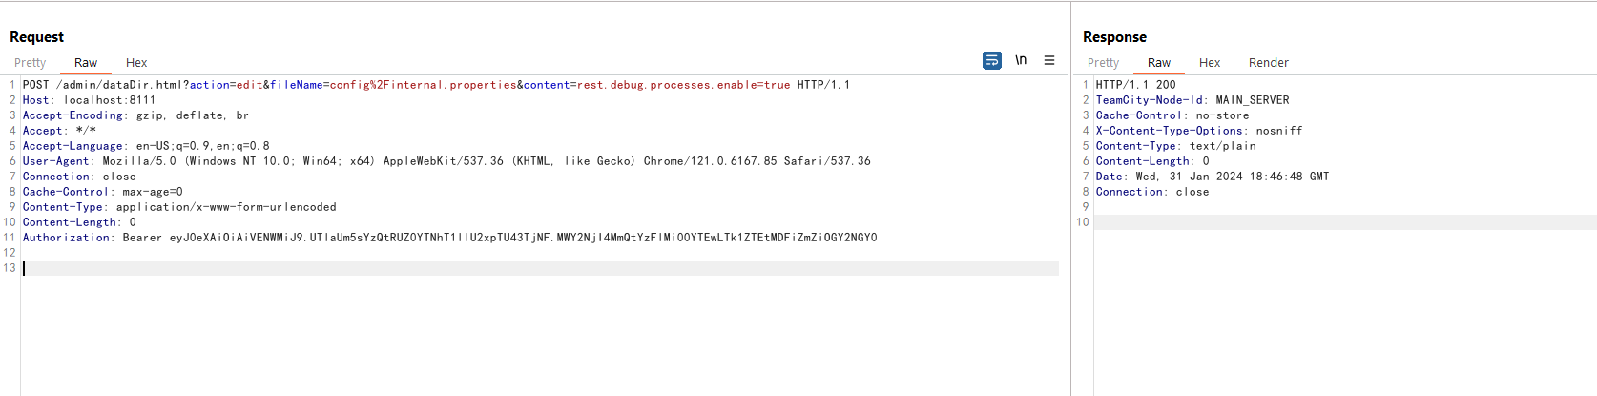Click the TeamCity-Node-Id response header
The width and height of the screenshot is (1597, 396).
(1193, 100)
